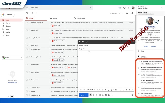Expand more formatting options arrow
This screenshot has height=103, width=165.
click(133, 90)
